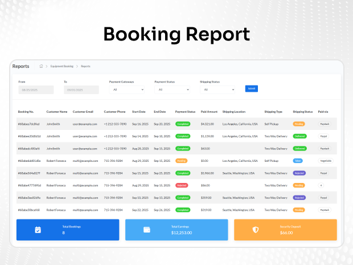This screenshot has height=265, width=353.
Task: Select the $319.00 paid amount cell
Action: coord(206,210)
